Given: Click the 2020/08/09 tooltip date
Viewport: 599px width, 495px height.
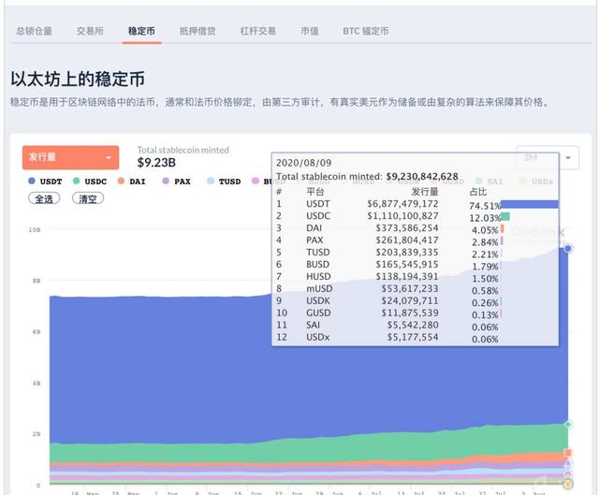Looking at the screenshot, I should (x=303, y=163).
